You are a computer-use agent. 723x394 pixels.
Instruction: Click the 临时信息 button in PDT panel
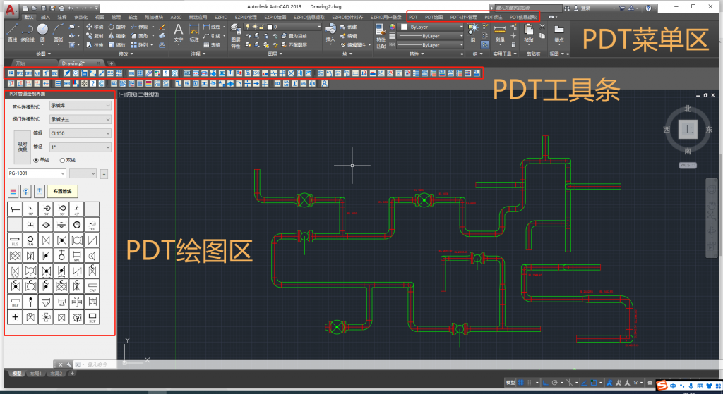pos(23,147)
